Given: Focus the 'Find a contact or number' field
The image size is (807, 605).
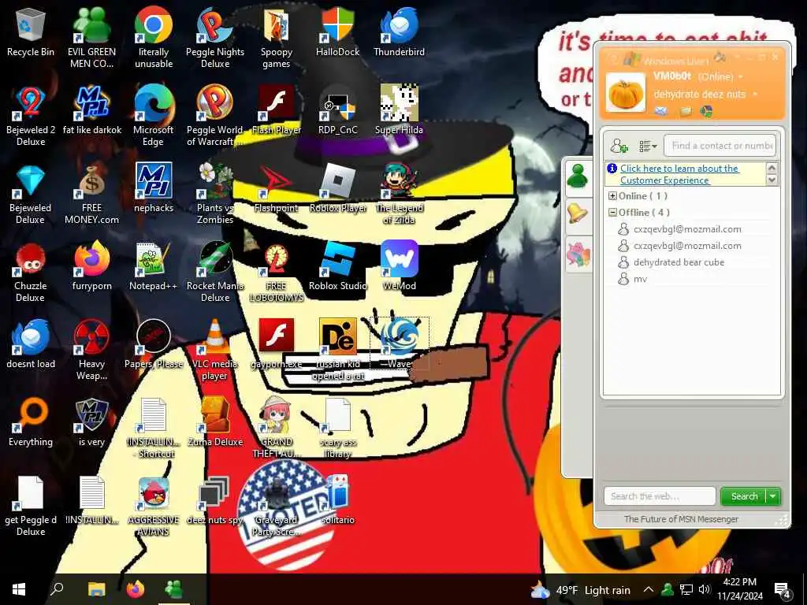Looking at the screenshot, I should 720,146.
